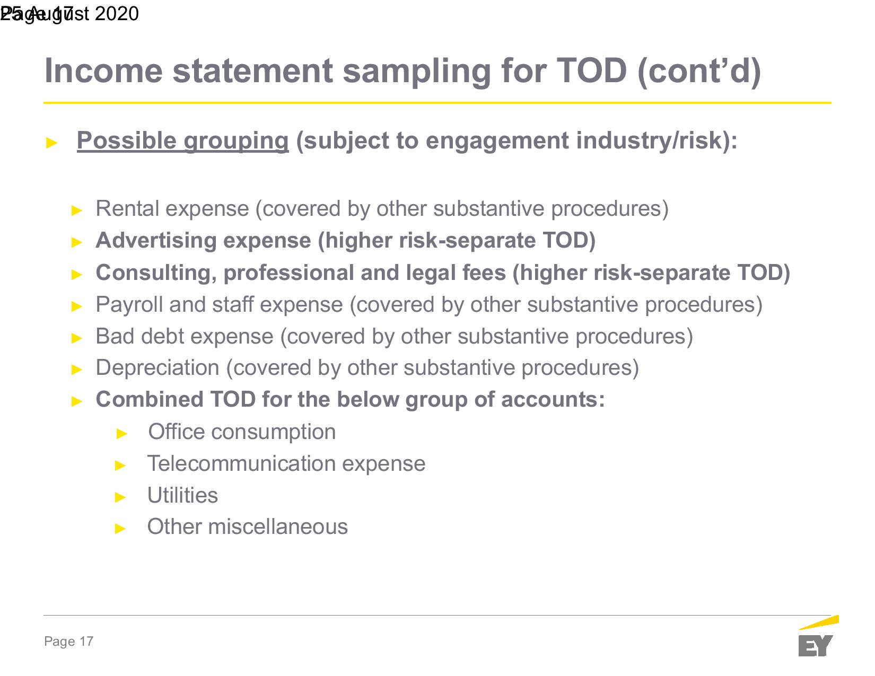Click the yellow arrow before Possible grouping

[x=51, y=143]
